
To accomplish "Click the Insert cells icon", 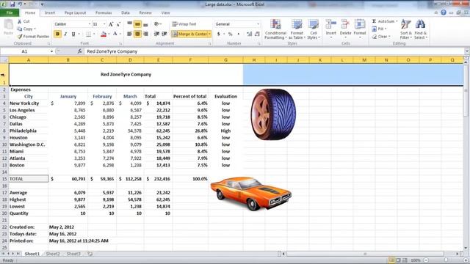I will click(x=331, y=24).
